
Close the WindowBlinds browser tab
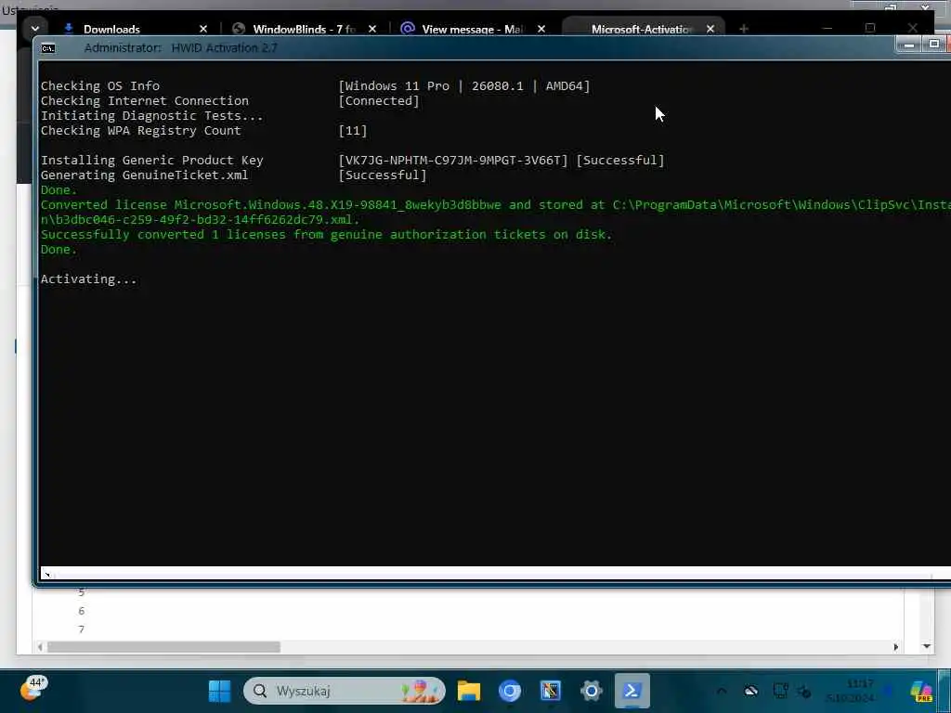(372, 29)
